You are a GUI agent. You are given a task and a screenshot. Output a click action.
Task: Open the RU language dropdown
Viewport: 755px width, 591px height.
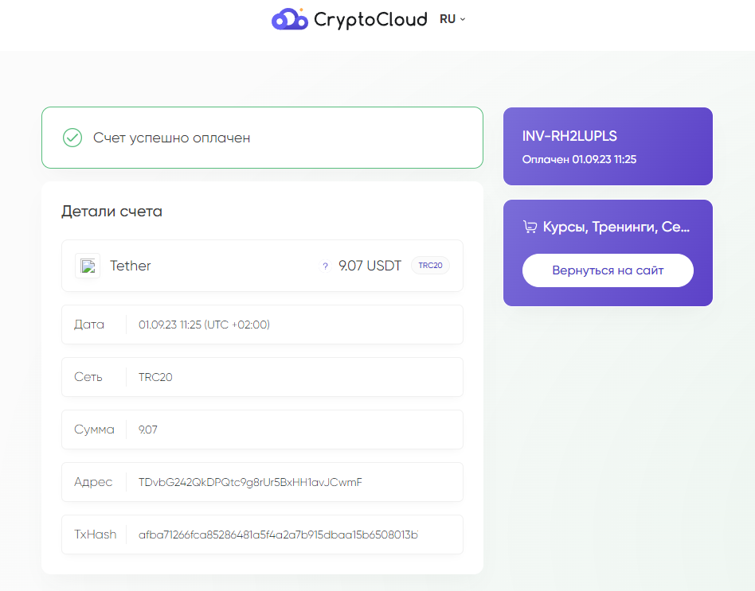(x=452, y=19)
